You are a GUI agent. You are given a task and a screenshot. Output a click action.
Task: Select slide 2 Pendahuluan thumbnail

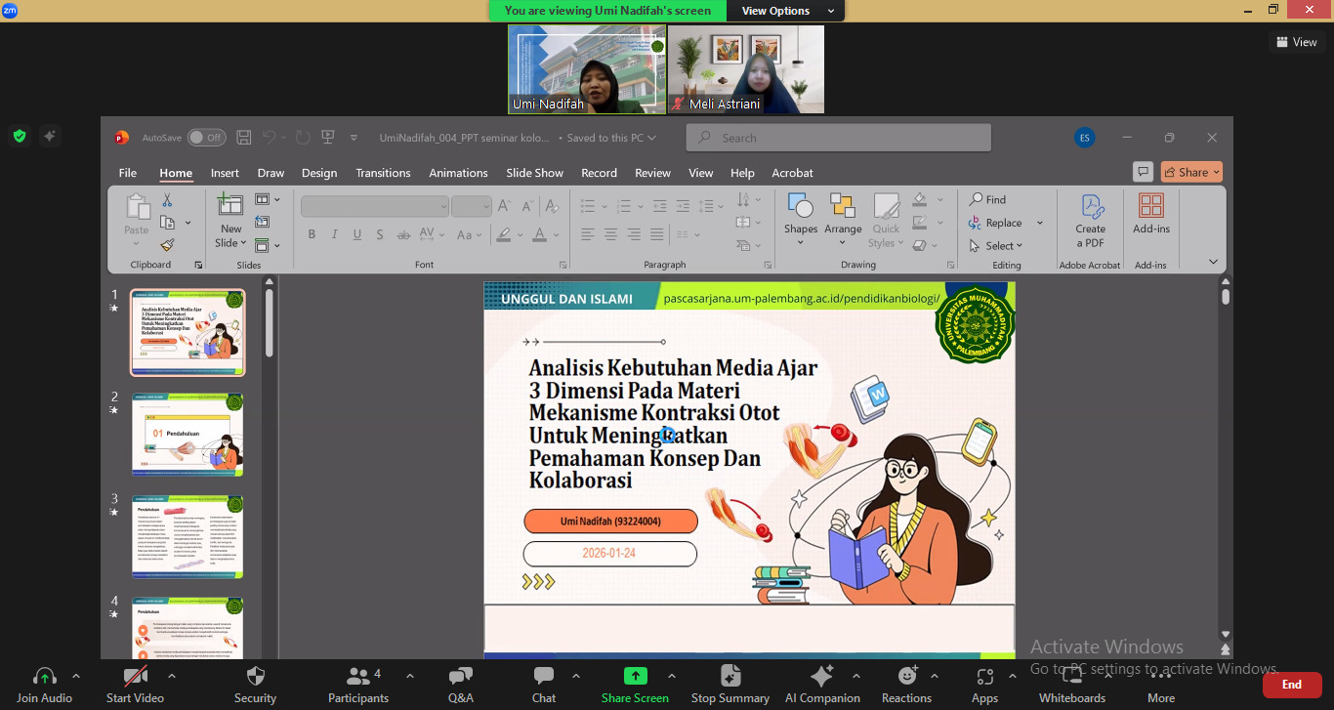coord(188,436)
